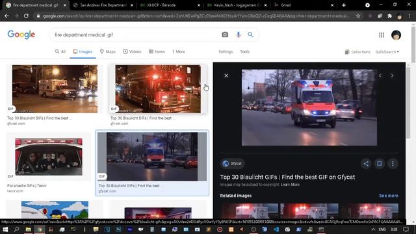Switch to San Andreas Fire Department browser tab
The height and width of the screenshot is (234, 416).
click(x=103, y=5)
